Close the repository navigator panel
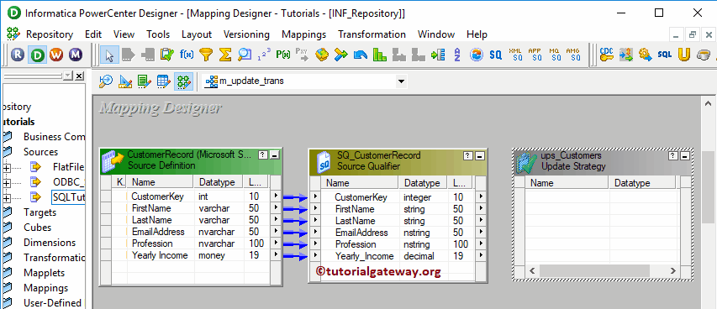Image resolution: width=717 pixels, height=309 pixels. pos(79,76)
